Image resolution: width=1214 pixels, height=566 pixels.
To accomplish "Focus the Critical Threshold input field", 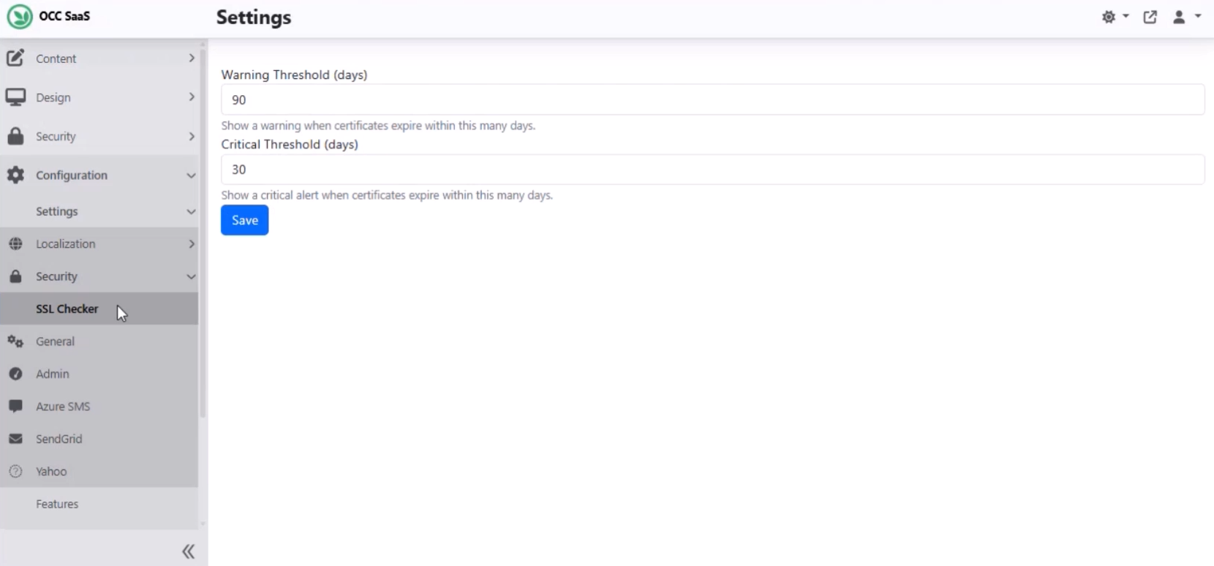I will pos(712,169).
